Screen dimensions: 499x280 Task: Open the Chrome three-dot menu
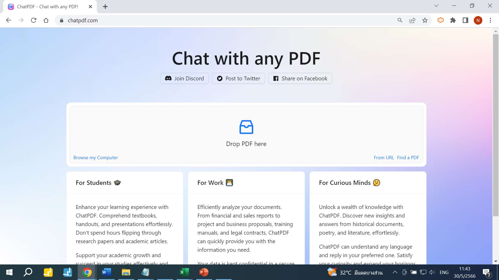(490, 20)
